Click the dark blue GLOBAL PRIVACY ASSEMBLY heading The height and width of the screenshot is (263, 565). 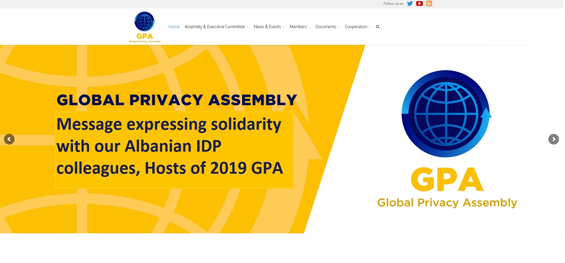pyautogui.click(x=177, y=100)
